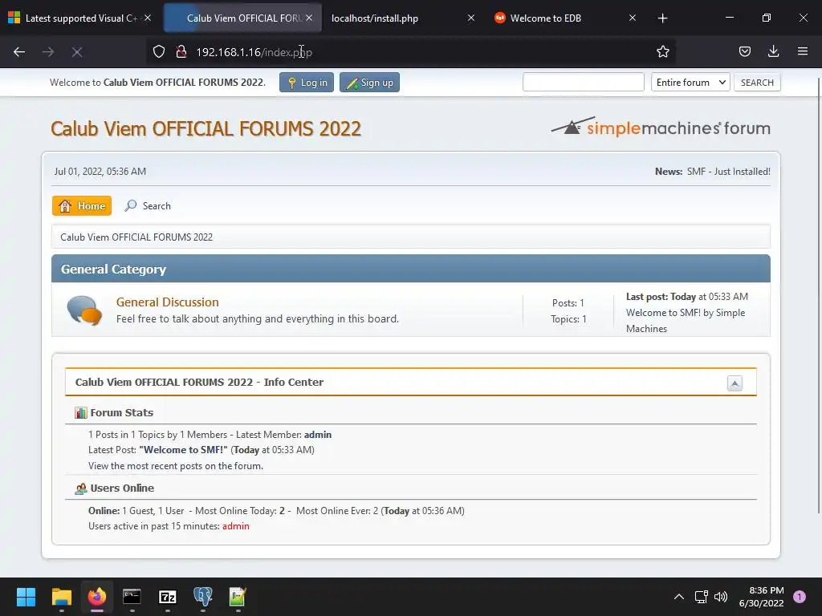View site security padlock info
This screenshot has height=616, width=822.
pos(181,52)
